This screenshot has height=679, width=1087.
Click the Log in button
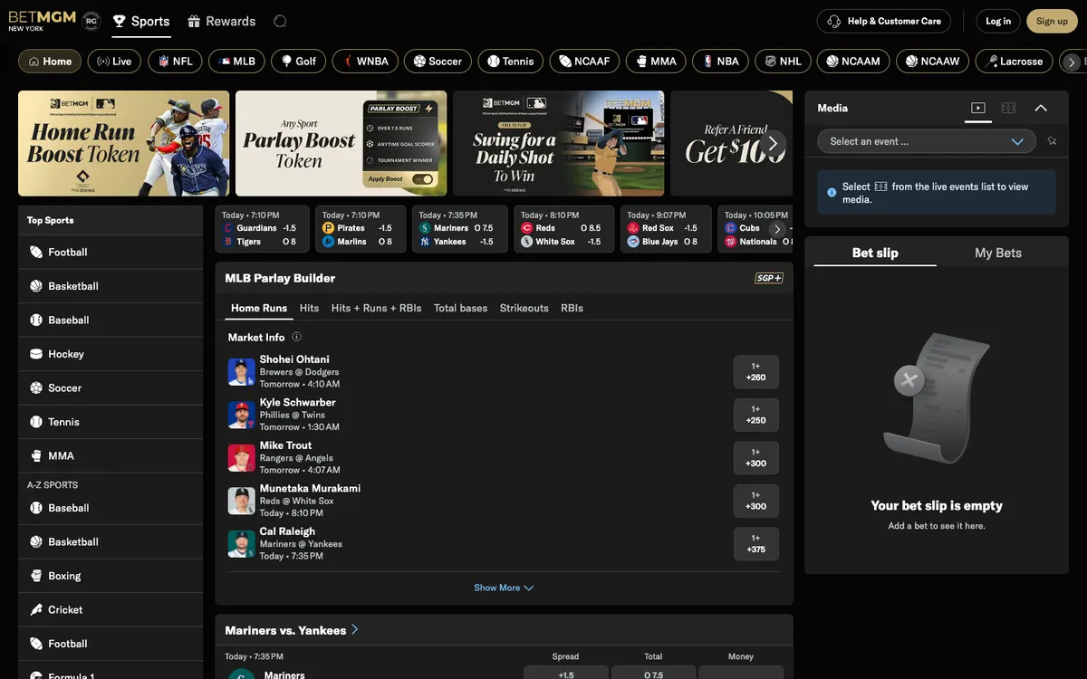998,21
